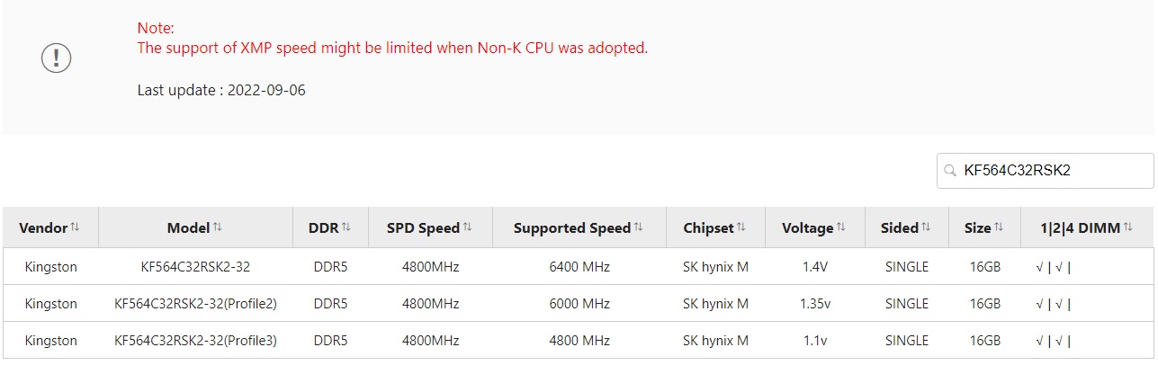The image size is (1158, 374).
Task: Sort the table by Vendor column arrows
Action: (x=76, y=227)
